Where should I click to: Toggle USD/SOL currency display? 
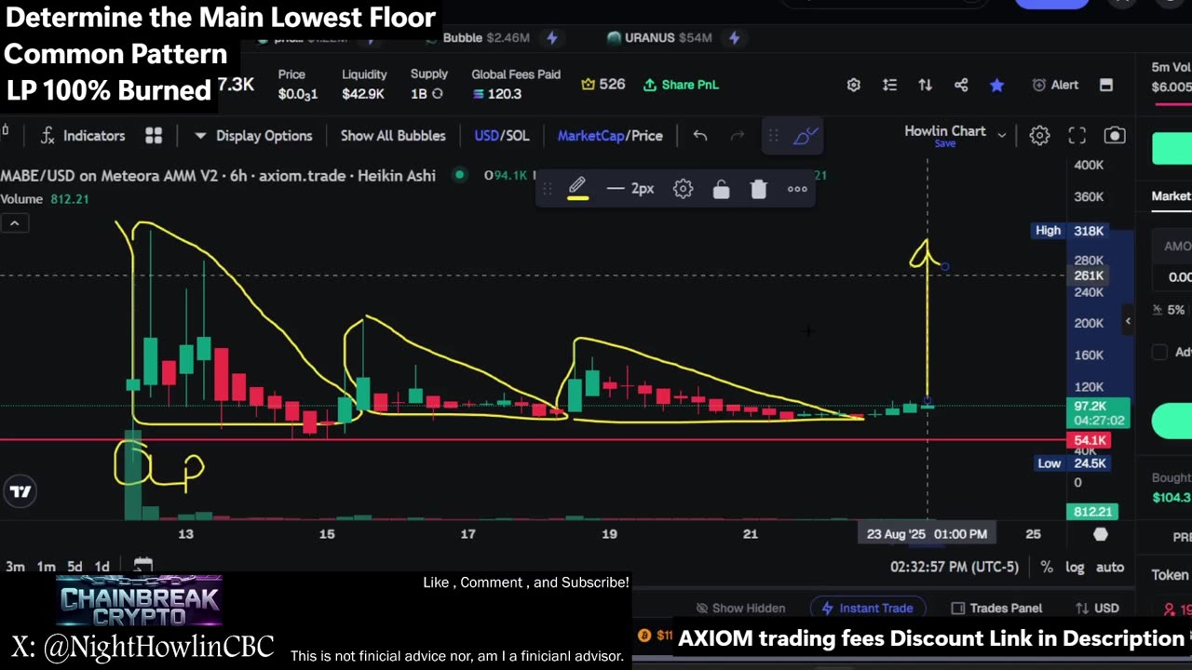pyautogui.click(x=502, y=136)
